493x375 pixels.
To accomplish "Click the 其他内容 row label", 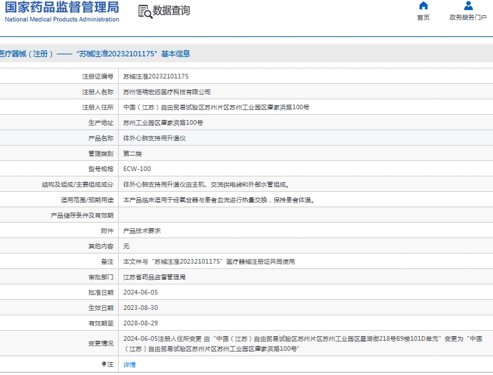I will pos(101,246).
